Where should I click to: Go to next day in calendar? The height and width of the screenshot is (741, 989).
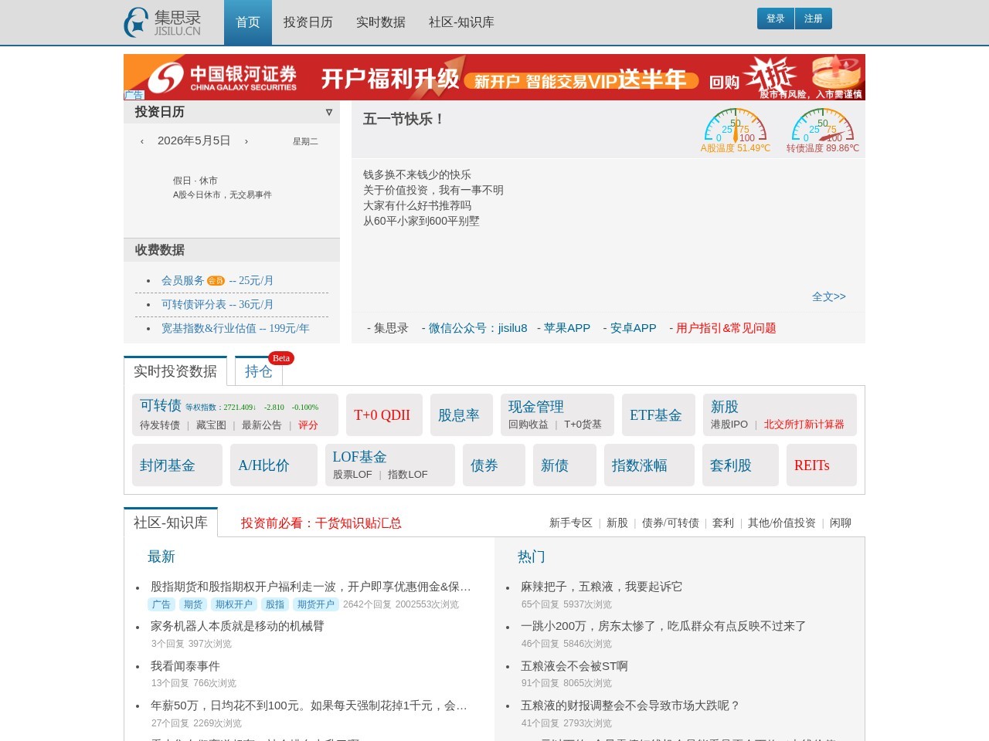point(246,141)
